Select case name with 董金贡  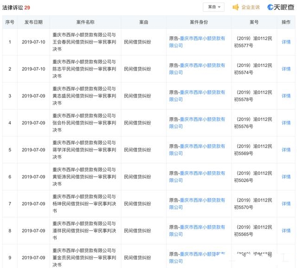(84, 258)
